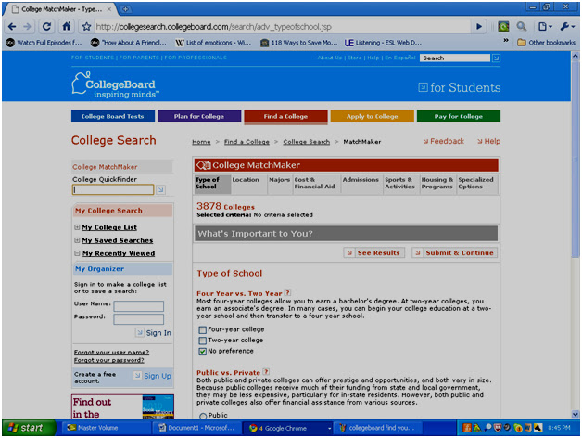
Task: Check the Two-year college checkbox
Action: point(202,341)
